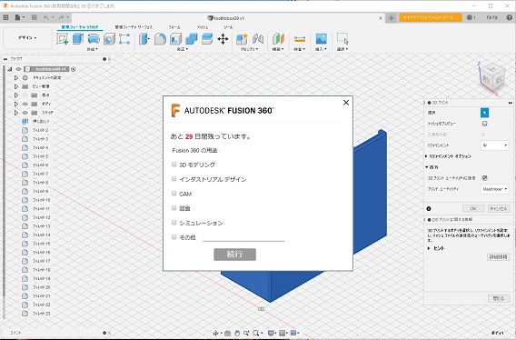Expand the スケッチ folder node
Screen dimensions: 516x340
15,113
